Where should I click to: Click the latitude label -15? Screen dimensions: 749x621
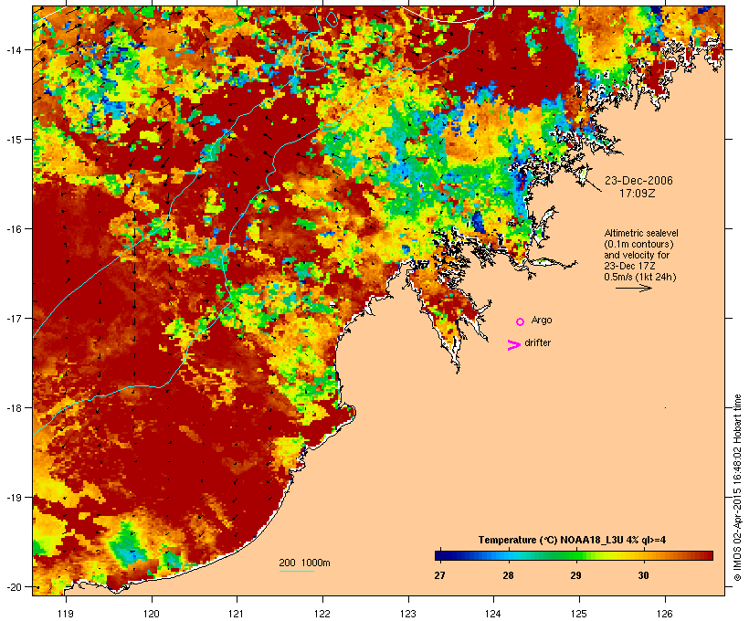click(x=14, y=140)
